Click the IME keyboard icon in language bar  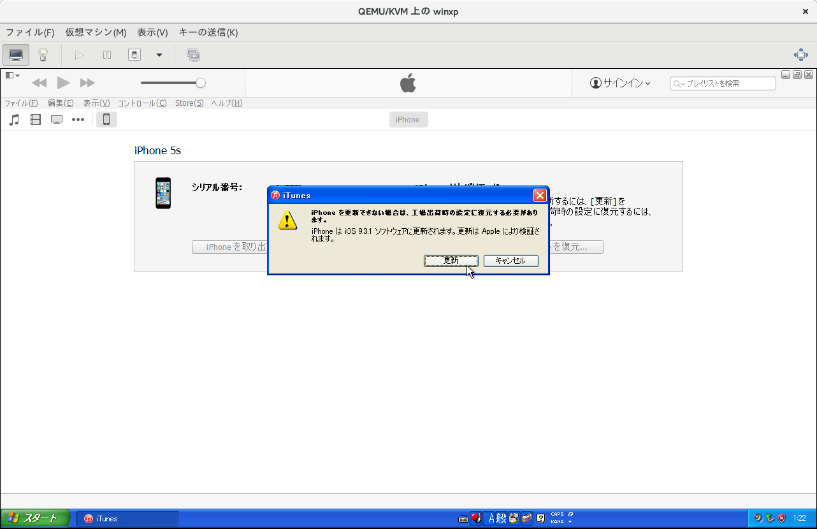(463, 519)
